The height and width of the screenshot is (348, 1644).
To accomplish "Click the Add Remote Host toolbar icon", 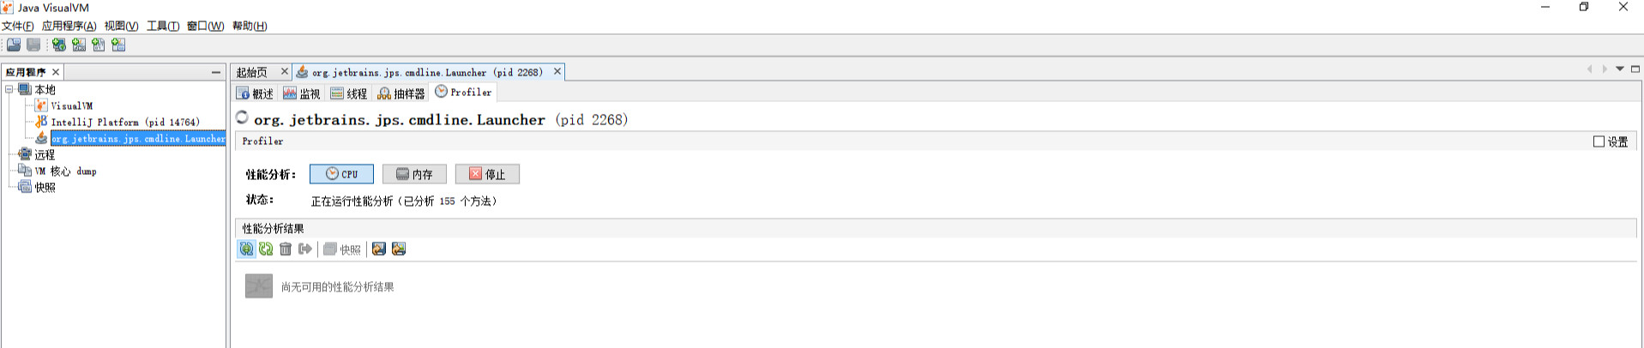I will (x=58, y=45).
